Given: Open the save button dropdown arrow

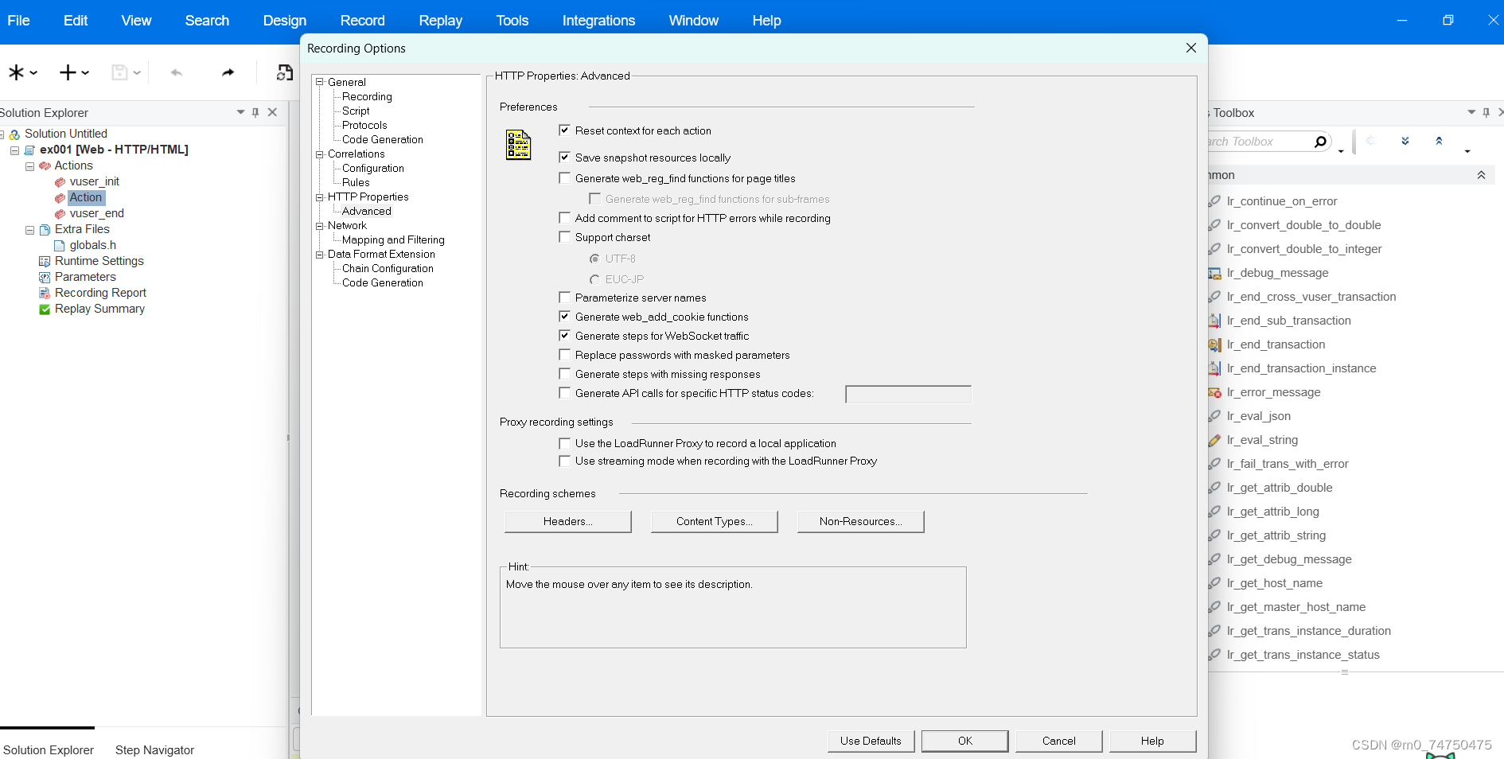Looking at the screenshot, I should click(x=135, y=72).
